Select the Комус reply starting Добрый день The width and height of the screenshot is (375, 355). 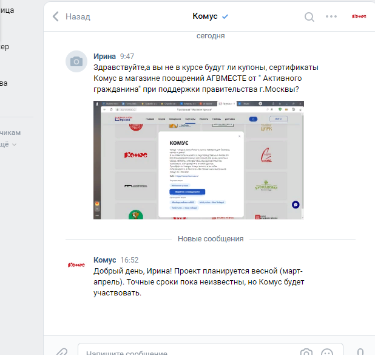point(198,282)
